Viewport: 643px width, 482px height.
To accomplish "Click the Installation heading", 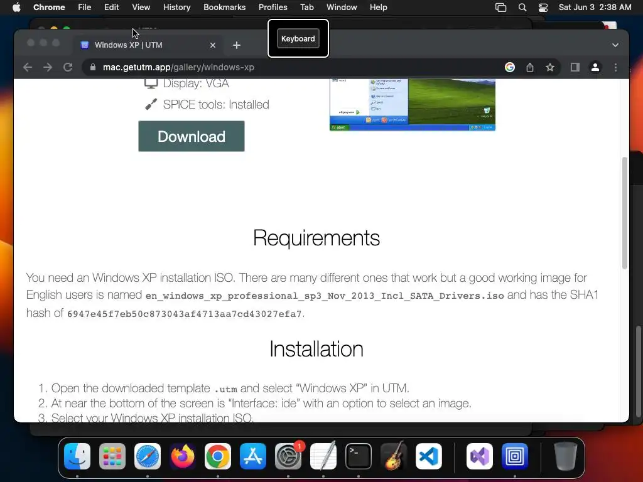I will [x=316, y=349].
